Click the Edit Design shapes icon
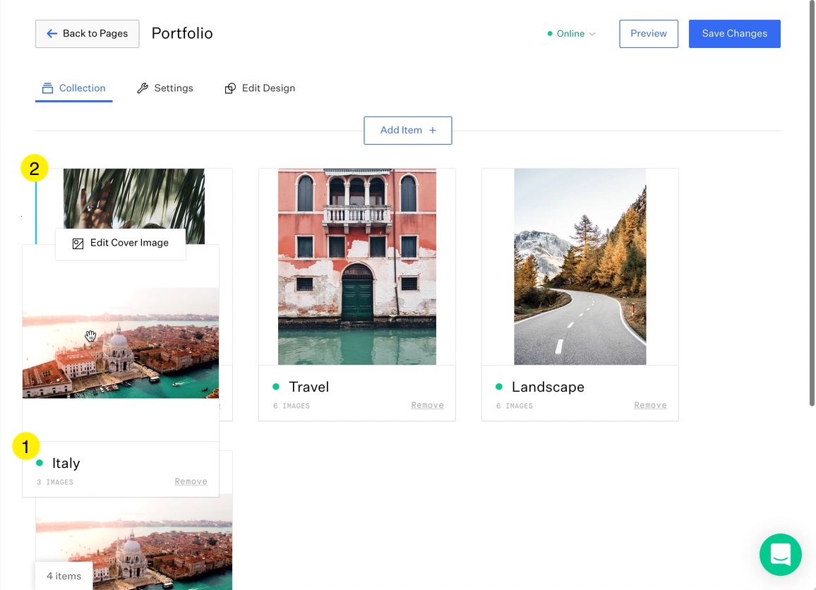This screenshot has height=590, width=816. pos(230,88)
